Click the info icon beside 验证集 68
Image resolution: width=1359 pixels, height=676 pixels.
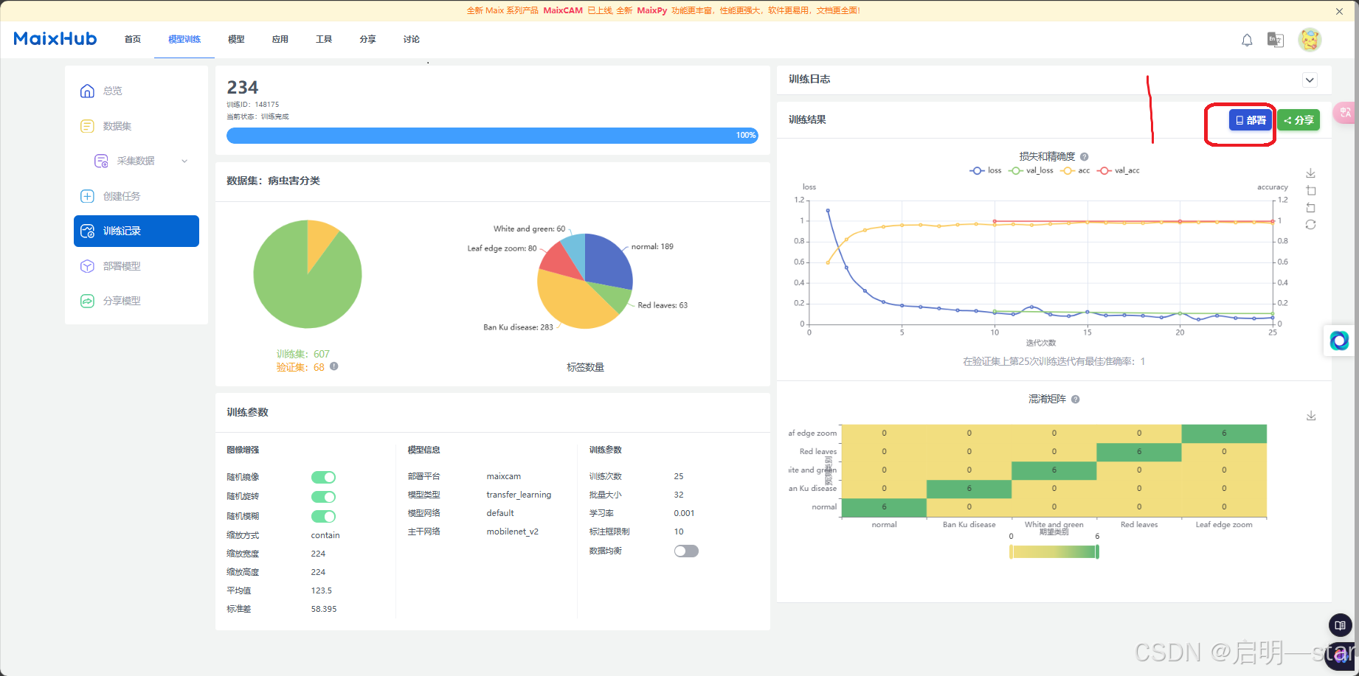(x=333, y=366)
